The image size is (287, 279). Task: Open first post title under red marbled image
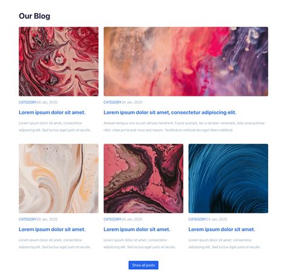point(52,112)
